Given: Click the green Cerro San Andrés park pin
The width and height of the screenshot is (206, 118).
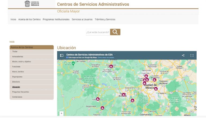Looking at the screenshot, I should 73,64.
